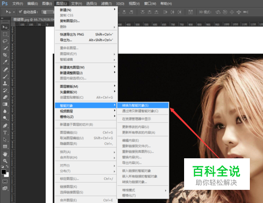Select the Rectangle shape tool
This screenshot has width=263, height=203.
click(x=5, y=146)
